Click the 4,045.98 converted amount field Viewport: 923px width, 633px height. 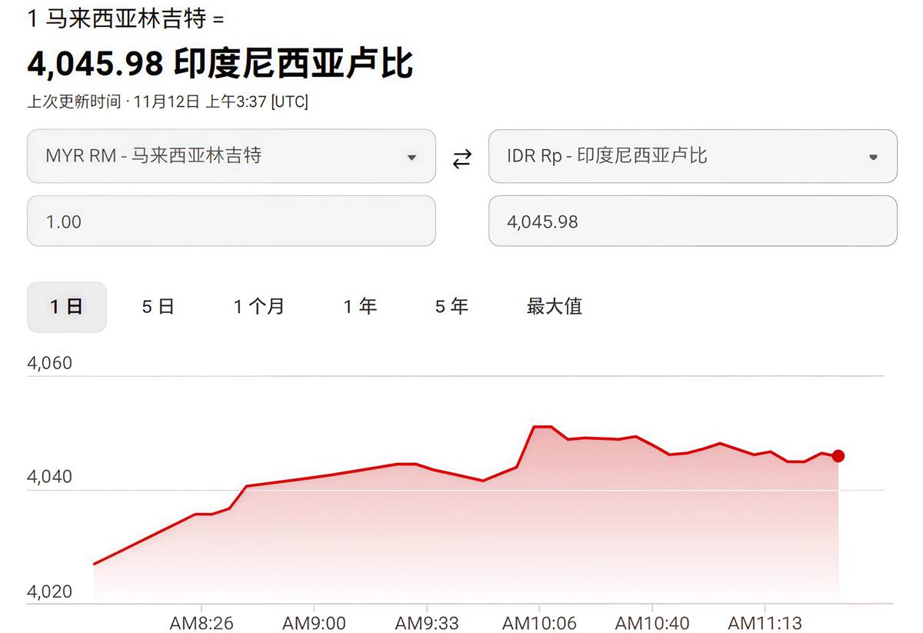click(692, 222)
